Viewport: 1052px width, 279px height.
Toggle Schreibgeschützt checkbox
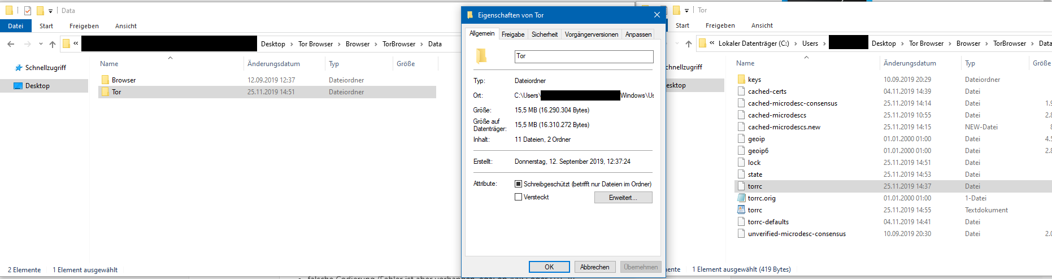(x=518, y=184)
